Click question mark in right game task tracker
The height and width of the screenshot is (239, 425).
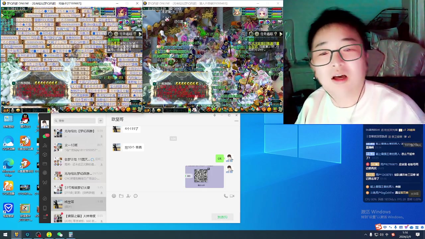(276, 34)
